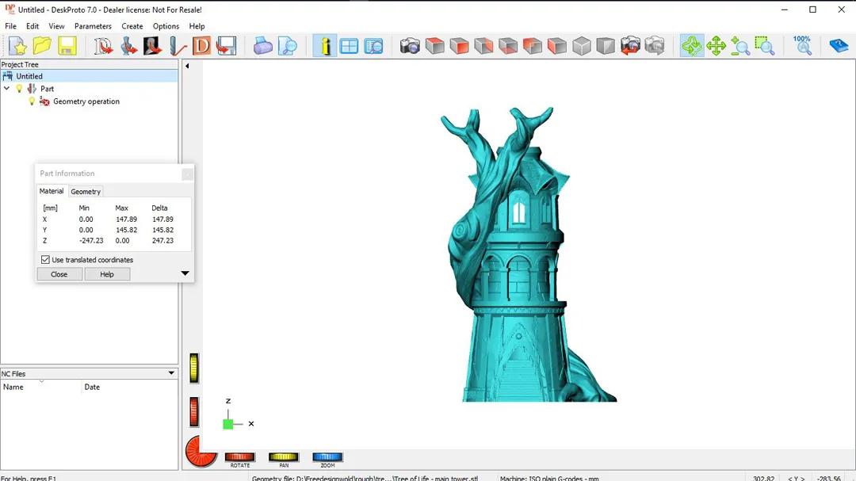Click the red ROTATE thumbwheel
The image size is (856, 481).
coord(239,457)
